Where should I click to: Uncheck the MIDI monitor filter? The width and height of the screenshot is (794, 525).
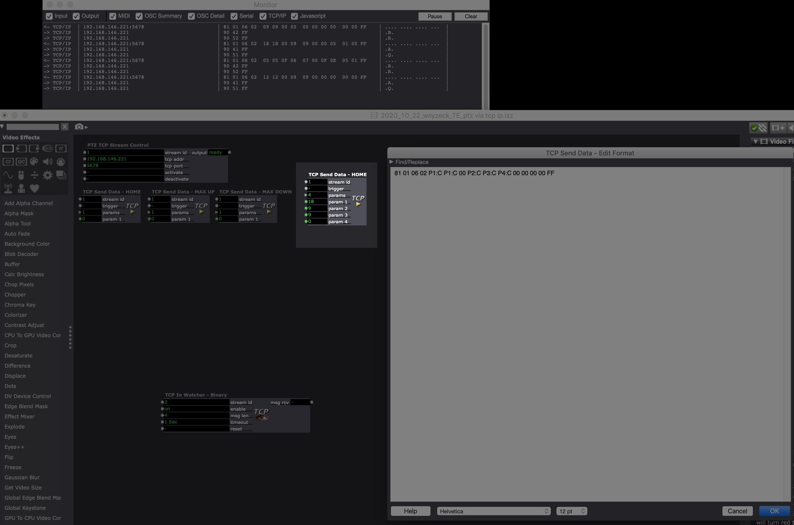click(112, 16)
